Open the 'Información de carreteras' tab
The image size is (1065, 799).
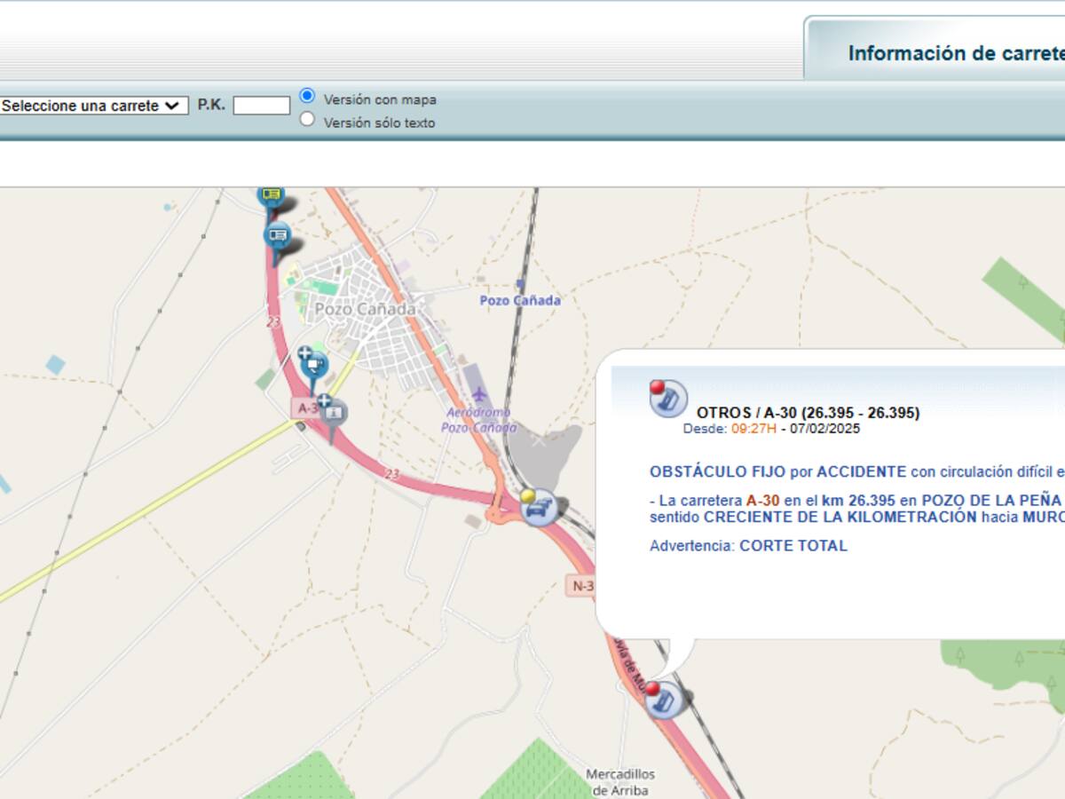[x=955, y=53]
